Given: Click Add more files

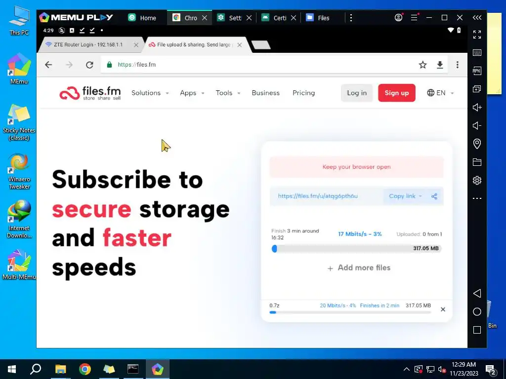Looking at the screenshot, I should 359,268.
